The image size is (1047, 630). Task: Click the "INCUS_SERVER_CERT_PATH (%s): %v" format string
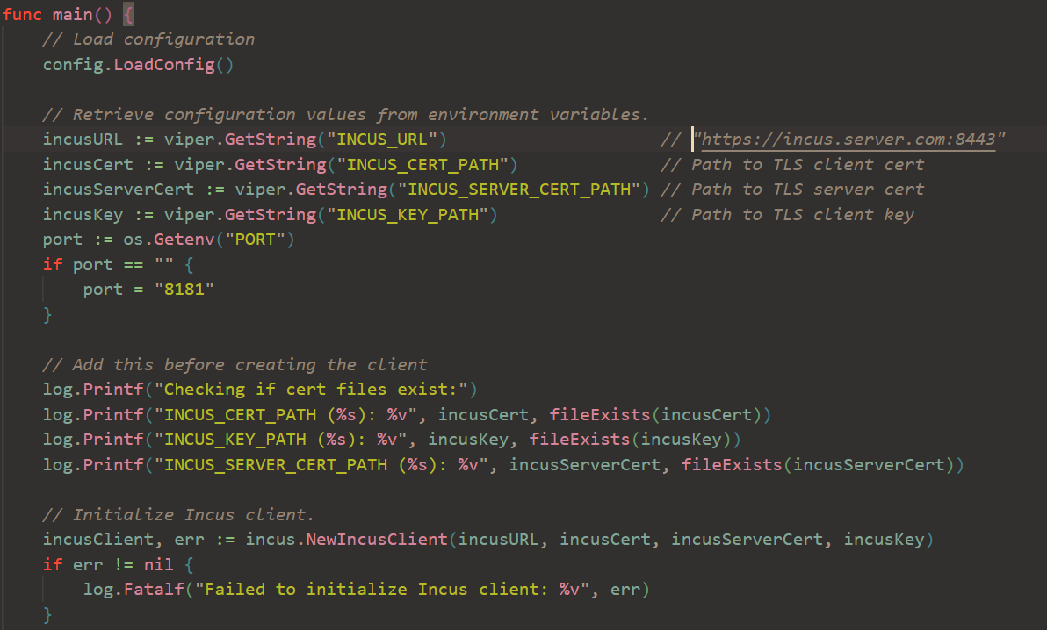(x=321, y=465)
